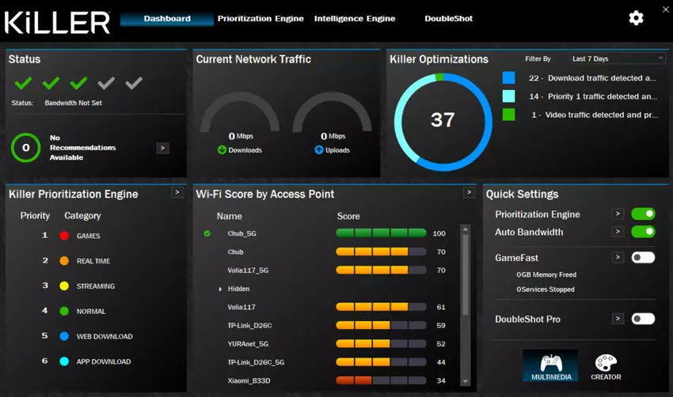Switch to the Intelligence Engine tab

point(354,19)
